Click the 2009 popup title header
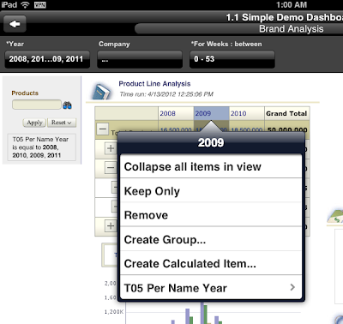The width and height of the screenshot is (343, 324). tap(211, 142)
